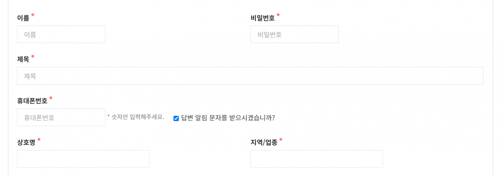Click the red asterisk beside 이름
The image size is (504, 175).
click(33, 15)
